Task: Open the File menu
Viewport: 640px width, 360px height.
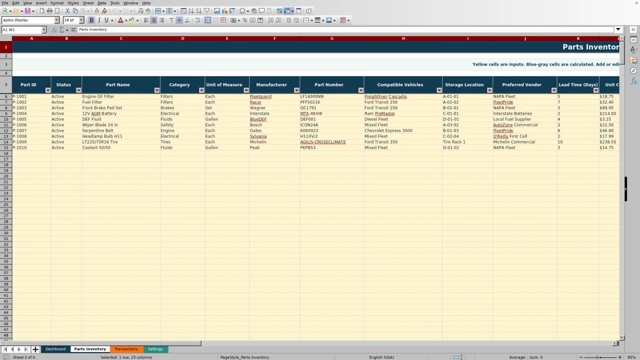Action: 5,3
